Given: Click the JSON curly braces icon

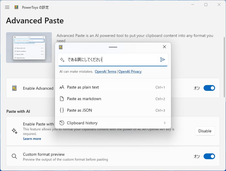Looking at the screenshot, I should point(62,110).
